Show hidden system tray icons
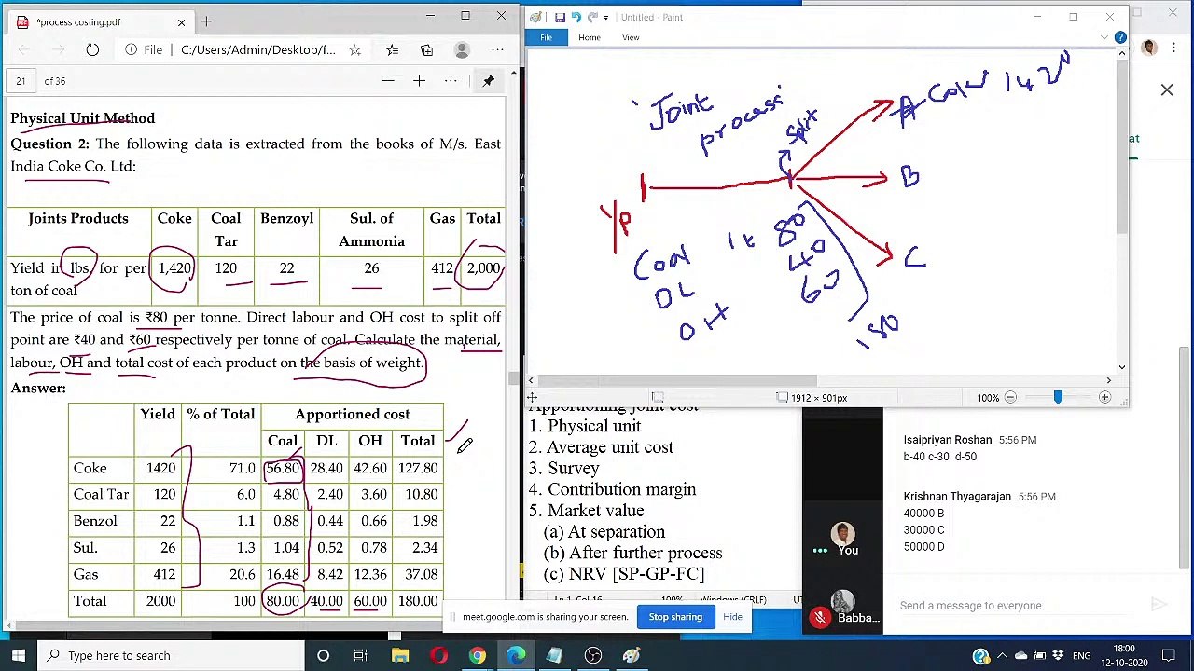 pos(1001,655)
